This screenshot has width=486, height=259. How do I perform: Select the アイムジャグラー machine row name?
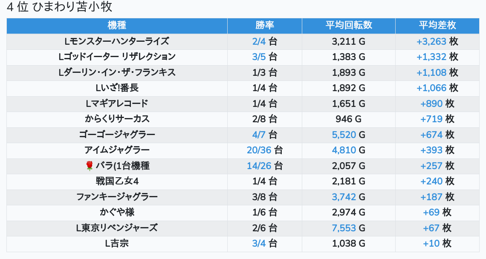click(x=117, y=150)
